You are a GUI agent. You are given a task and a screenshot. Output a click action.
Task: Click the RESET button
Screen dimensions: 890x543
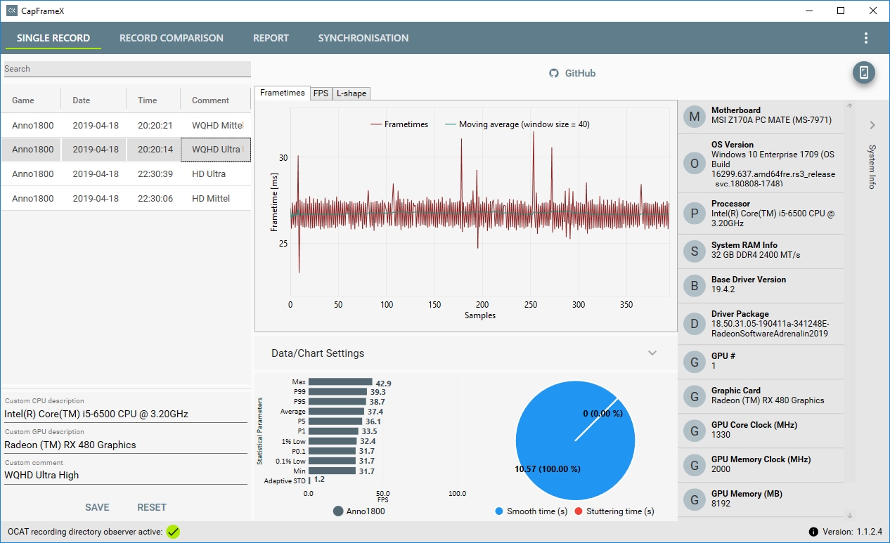tap(152, 507)
